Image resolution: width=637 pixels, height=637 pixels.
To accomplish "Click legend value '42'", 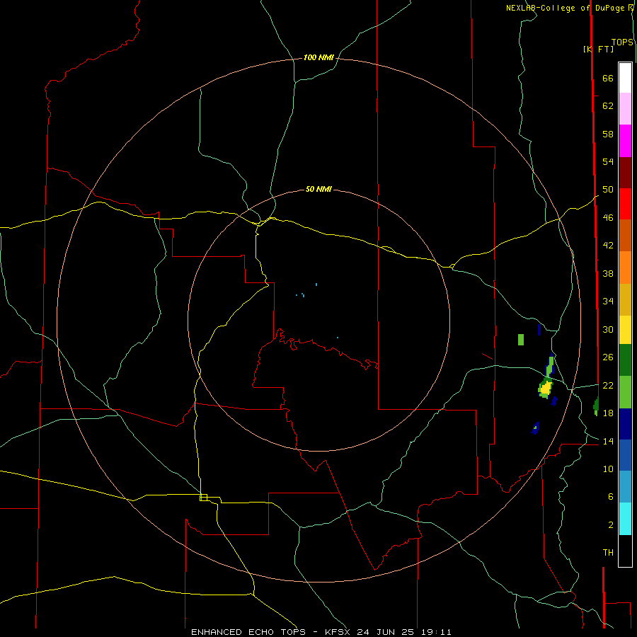I will (x=608, y=246).
